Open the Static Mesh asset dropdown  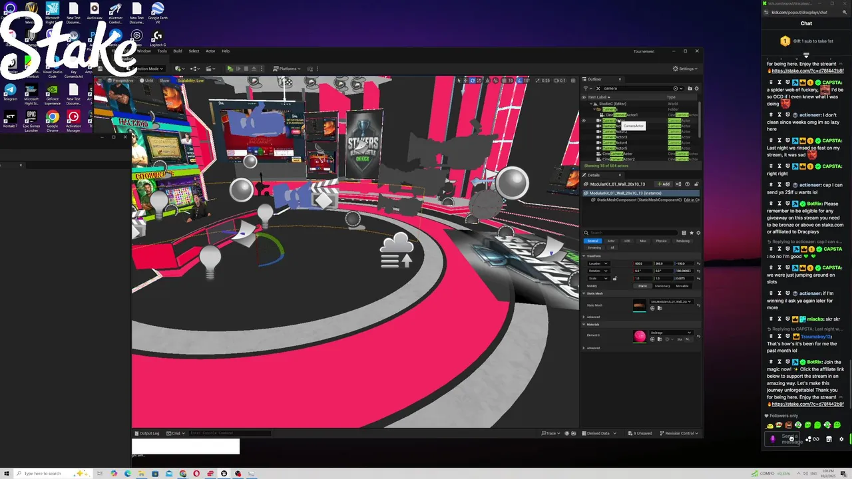672,301
